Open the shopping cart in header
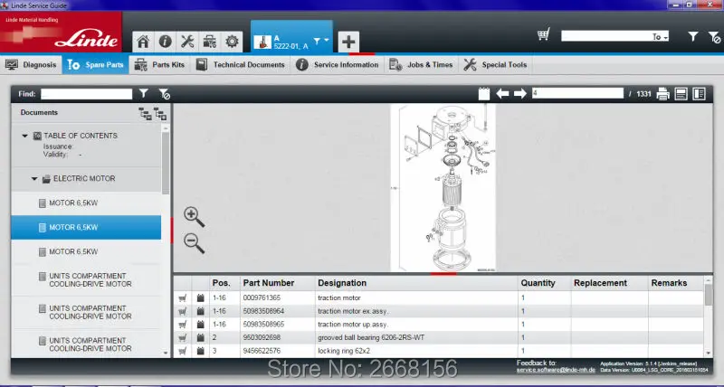Screen dimensions: 724x387 point(544,34)
